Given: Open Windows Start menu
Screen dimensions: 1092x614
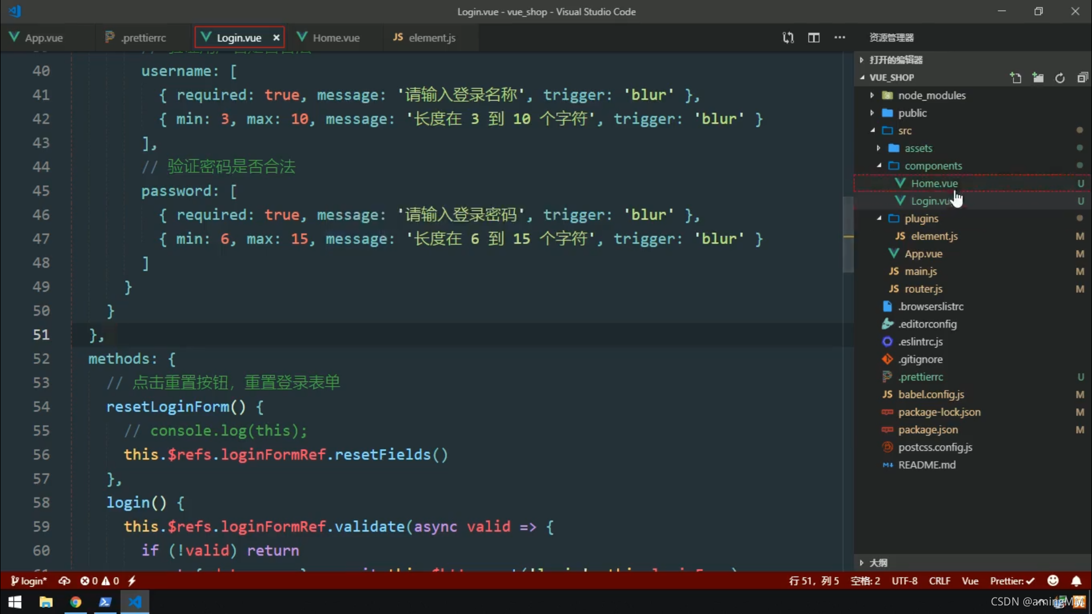Looking at the screenshot, I should [x=15, y=602].
